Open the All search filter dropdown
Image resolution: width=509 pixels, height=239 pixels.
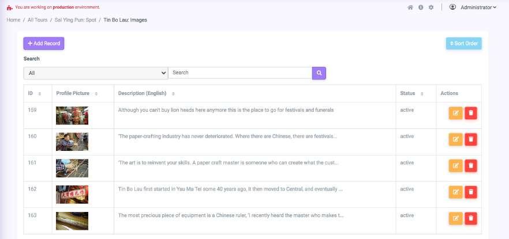(x=96, y=73)
